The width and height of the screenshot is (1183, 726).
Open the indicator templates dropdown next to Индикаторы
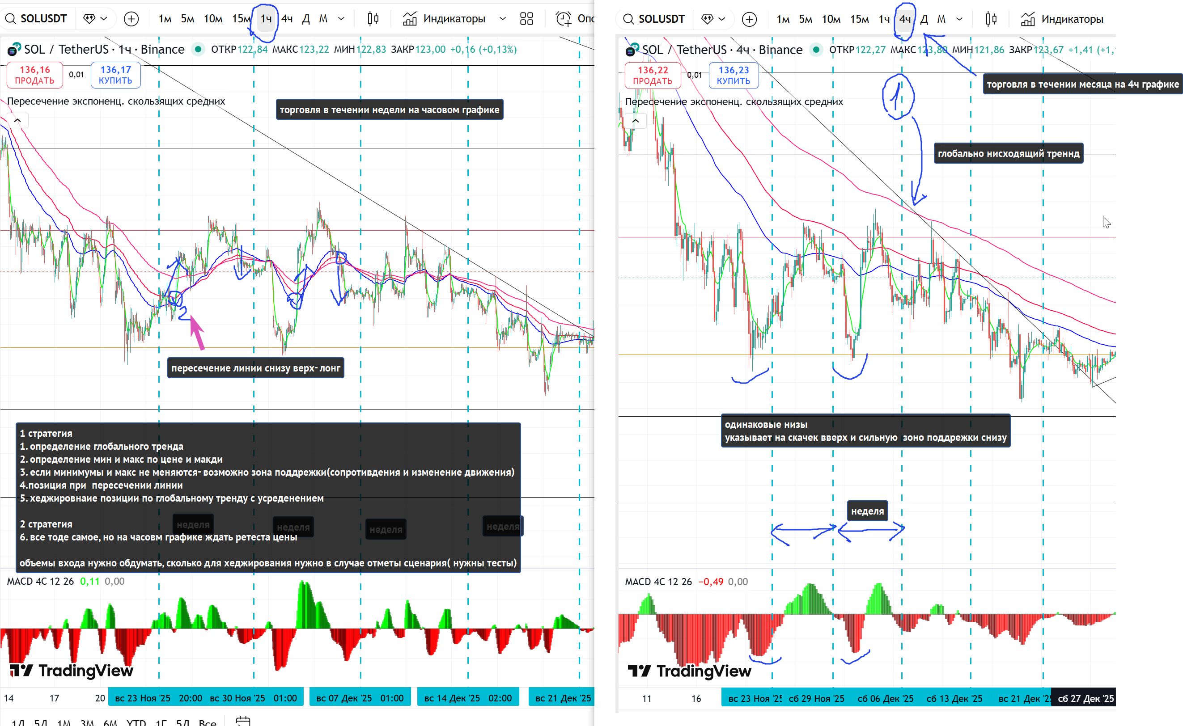point(502,19)
